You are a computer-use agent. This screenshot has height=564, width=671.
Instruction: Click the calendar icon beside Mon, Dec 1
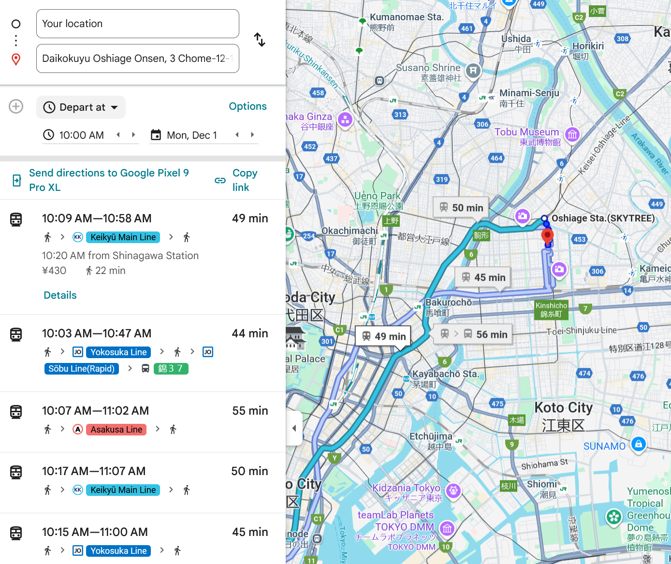(x=156, y=135)
